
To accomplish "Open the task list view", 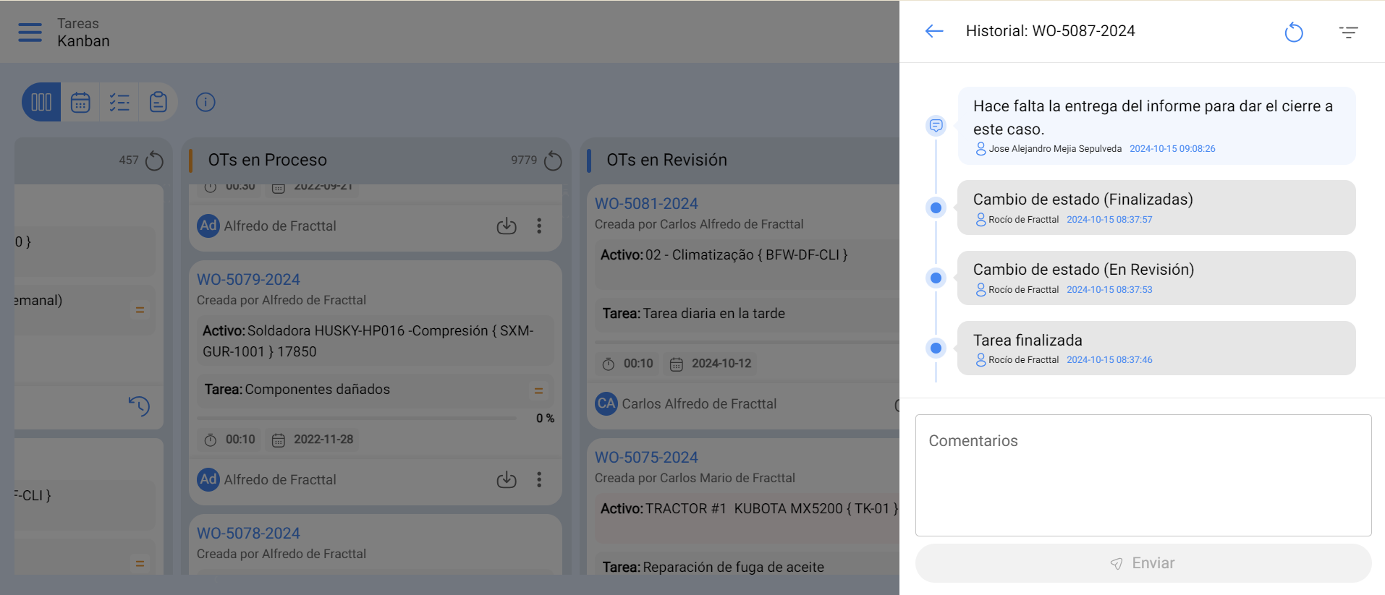I will click(119, 102).
